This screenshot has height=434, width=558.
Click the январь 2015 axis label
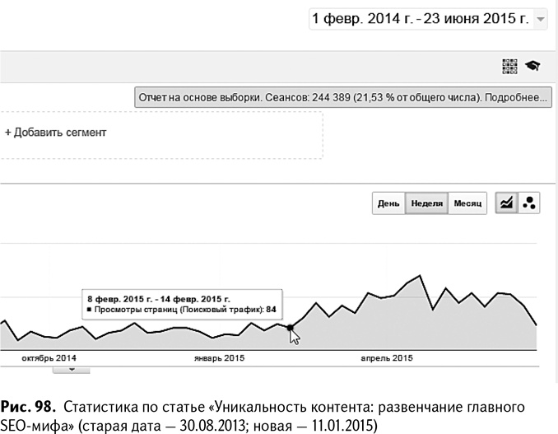click(x=219, y=358)
